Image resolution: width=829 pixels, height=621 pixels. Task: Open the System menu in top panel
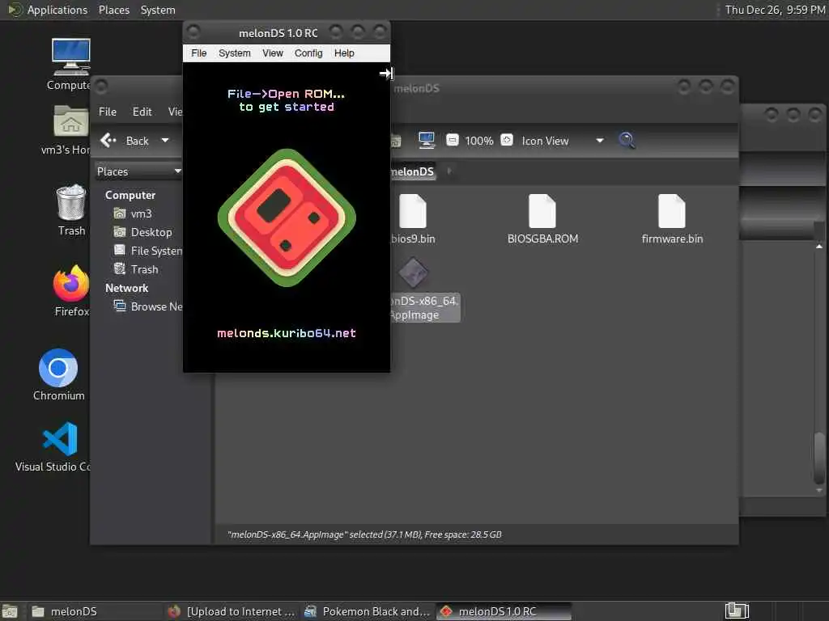coord(158,10)
